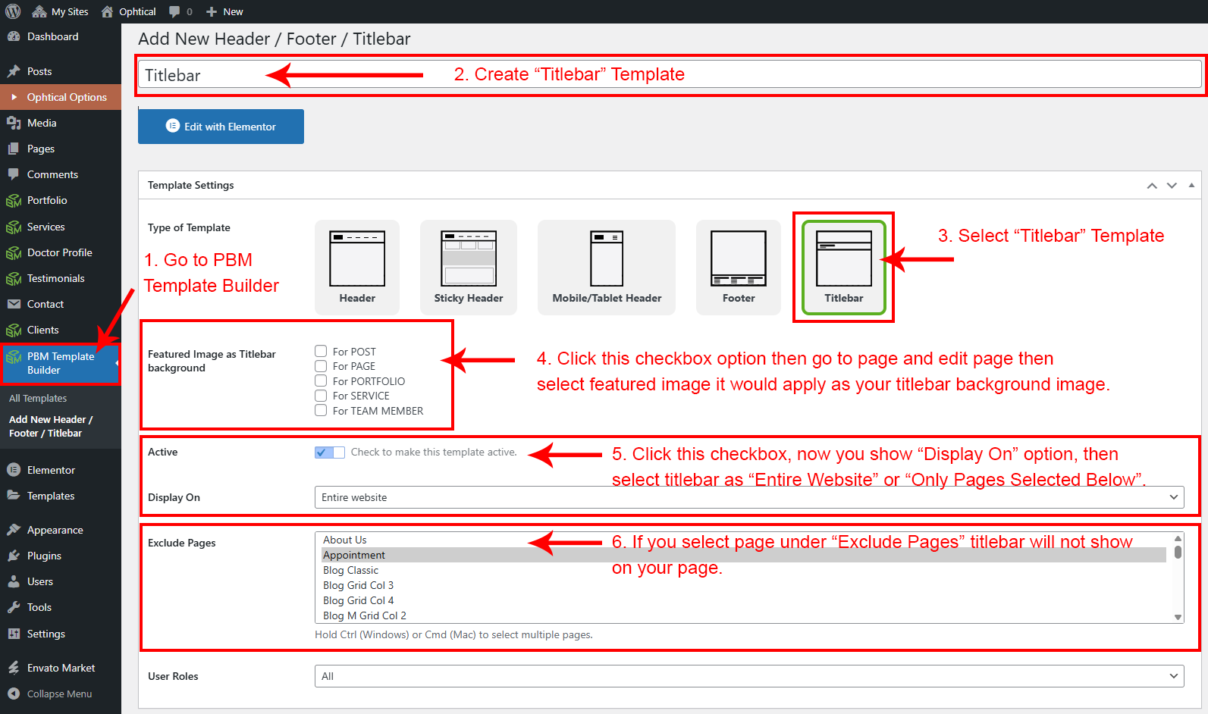
Task: Click the WordPress logo in admin bar
Action: (x=13, y=11)
